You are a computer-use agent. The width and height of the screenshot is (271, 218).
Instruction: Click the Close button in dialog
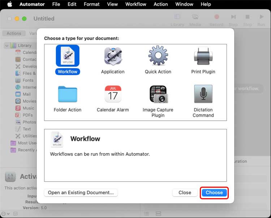185,192
